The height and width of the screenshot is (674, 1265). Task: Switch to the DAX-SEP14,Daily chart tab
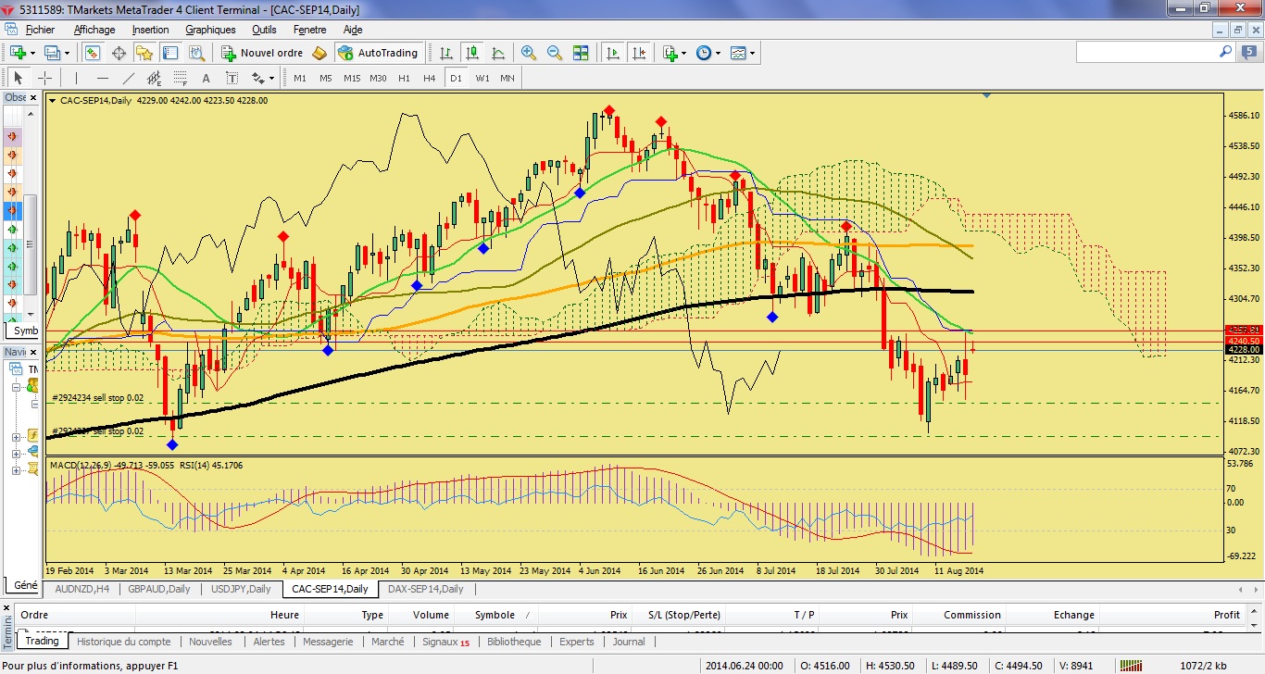pyautogui.click(x=425, y=589)
